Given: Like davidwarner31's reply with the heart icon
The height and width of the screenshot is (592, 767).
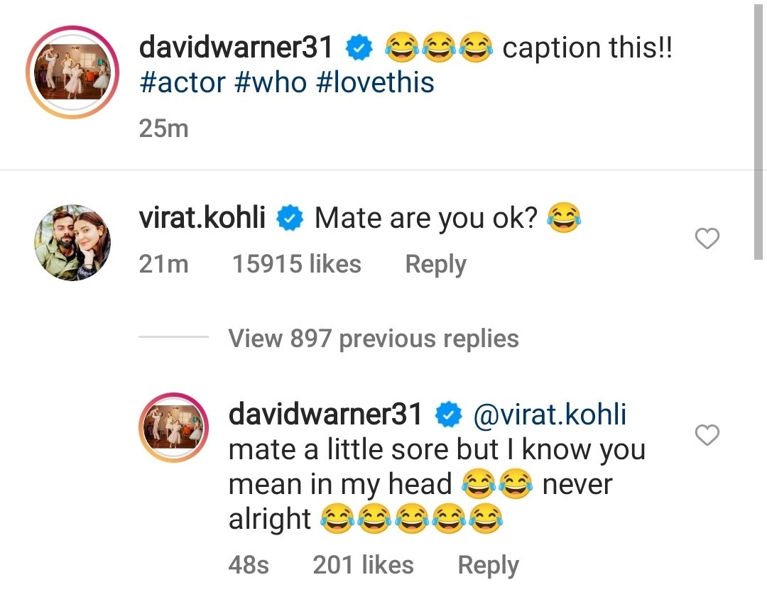Looking at the screenshot, I should pyautogui.click(x=707, y=435).
